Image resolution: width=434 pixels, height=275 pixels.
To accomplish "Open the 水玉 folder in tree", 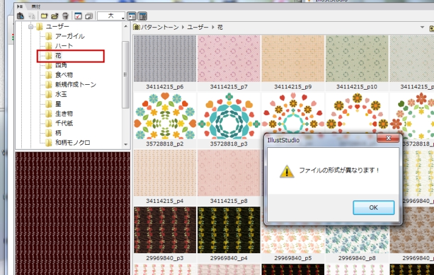I will (x=61, y=94).
